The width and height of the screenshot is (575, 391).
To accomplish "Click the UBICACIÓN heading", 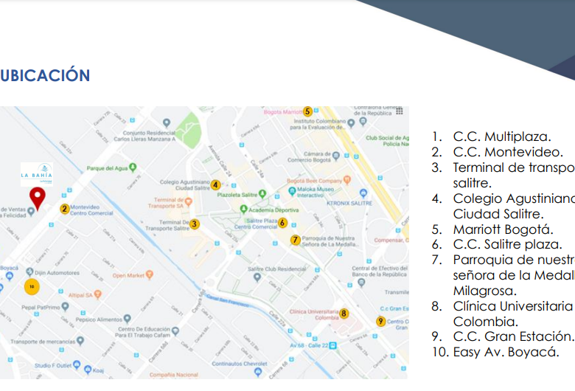I will coord(45,75).
